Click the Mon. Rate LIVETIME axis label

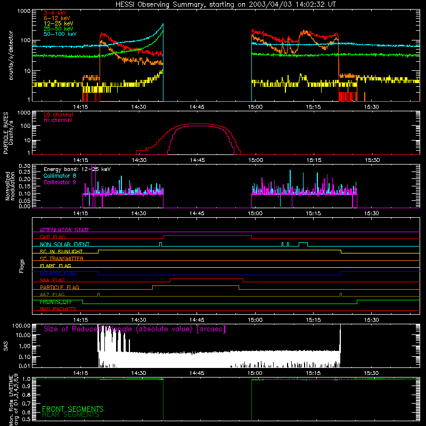pyautogui.click(x=14, y=400)
